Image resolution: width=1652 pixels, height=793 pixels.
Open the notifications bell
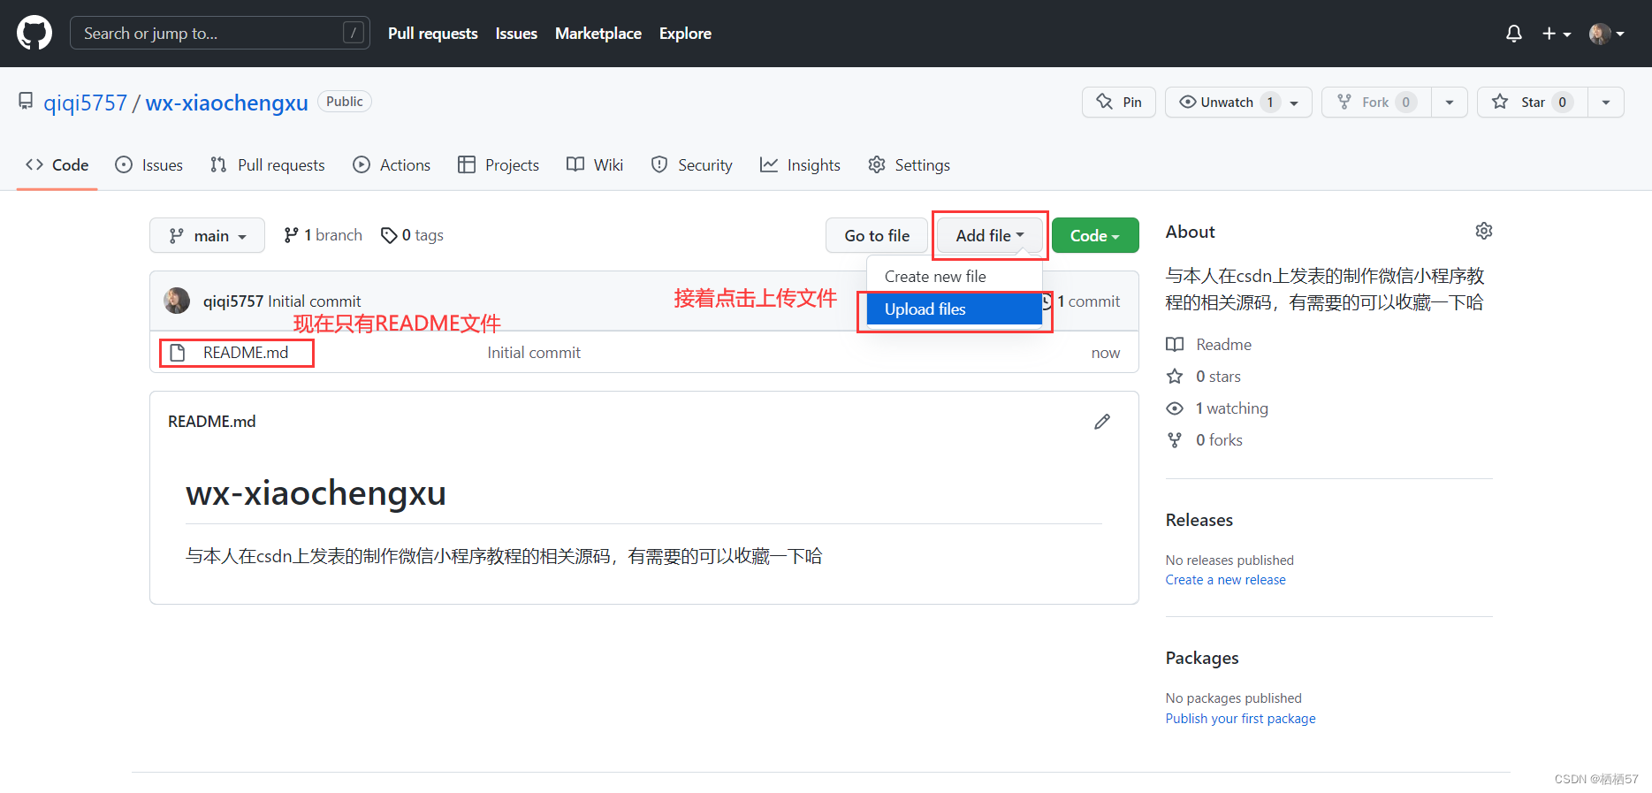pos(1514,34)
